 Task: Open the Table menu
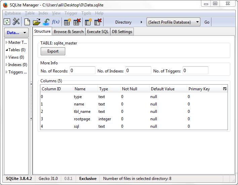pos(30,13)
